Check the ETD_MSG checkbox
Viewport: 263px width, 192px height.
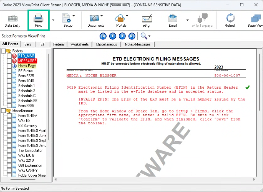[x=9, y=56]
